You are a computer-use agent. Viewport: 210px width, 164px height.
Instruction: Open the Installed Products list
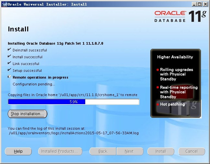[59, 151]
